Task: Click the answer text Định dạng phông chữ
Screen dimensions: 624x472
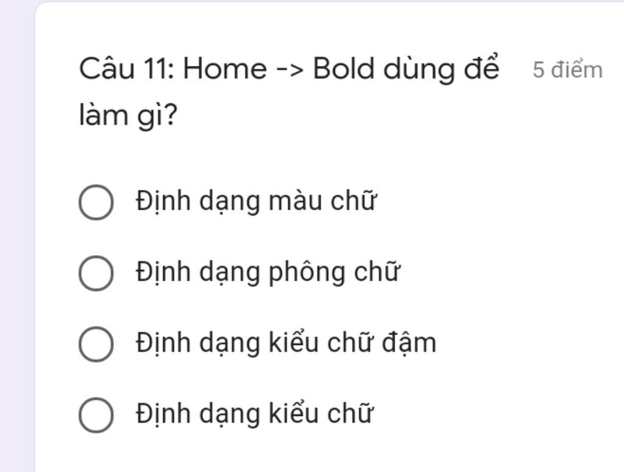Action: pyautogui.click(x=268, y=272)
